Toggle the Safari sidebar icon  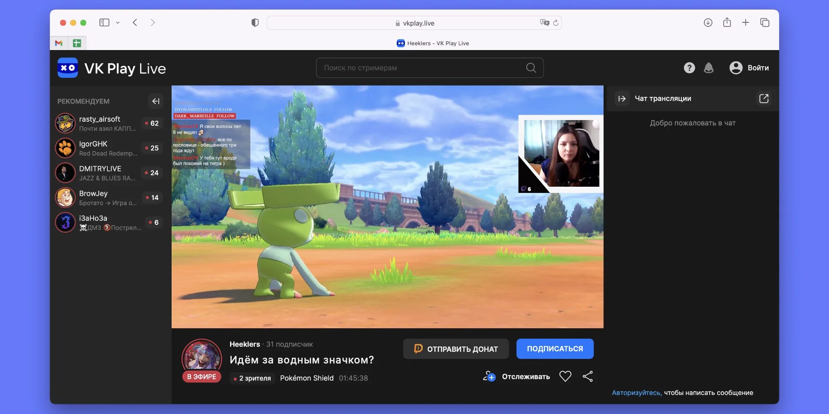tap(104, 23)
